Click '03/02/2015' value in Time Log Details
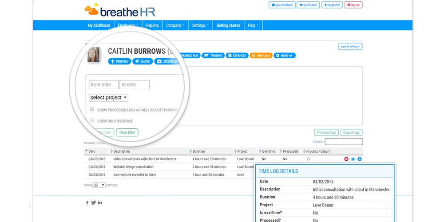The image size is (444, 222). pyautogui.click(x=323, y=182)
